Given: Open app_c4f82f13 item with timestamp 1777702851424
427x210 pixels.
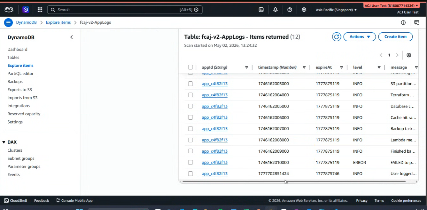Looking at the screenshot, I should tap(214, 174).
